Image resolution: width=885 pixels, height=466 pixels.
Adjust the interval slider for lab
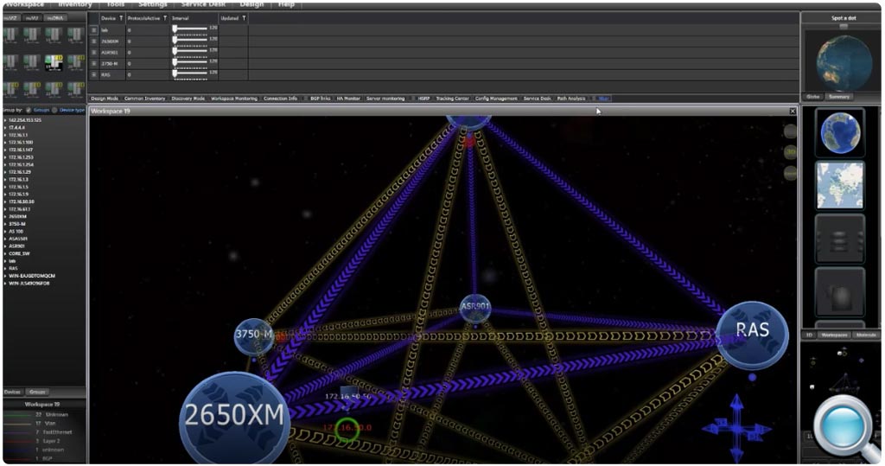click(189, 29)
